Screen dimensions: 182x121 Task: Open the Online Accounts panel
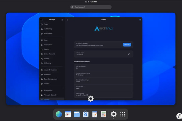tap(52, 54)
